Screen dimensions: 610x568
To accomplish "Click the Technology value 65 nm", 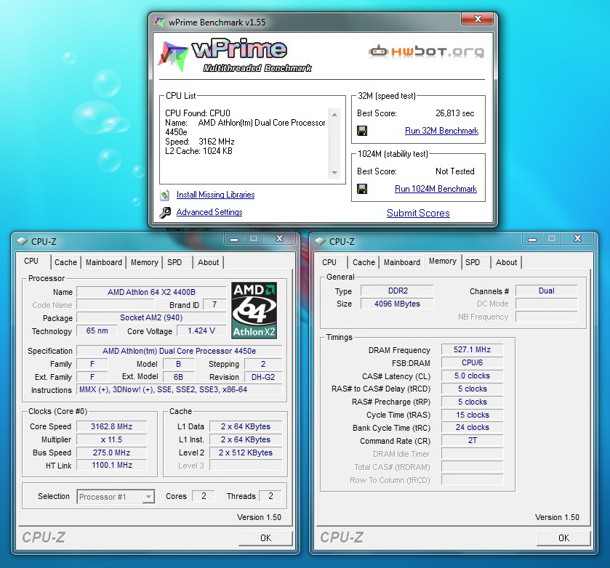I will pos(97,330).
